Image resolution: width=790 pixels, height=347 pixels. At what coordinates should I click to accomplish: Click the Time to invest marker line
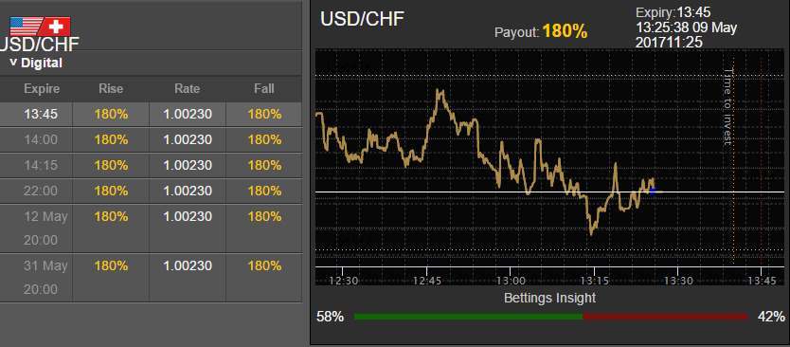733,159
